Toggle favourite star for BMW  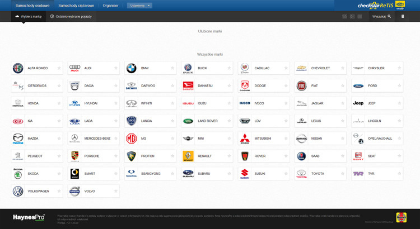172,68
